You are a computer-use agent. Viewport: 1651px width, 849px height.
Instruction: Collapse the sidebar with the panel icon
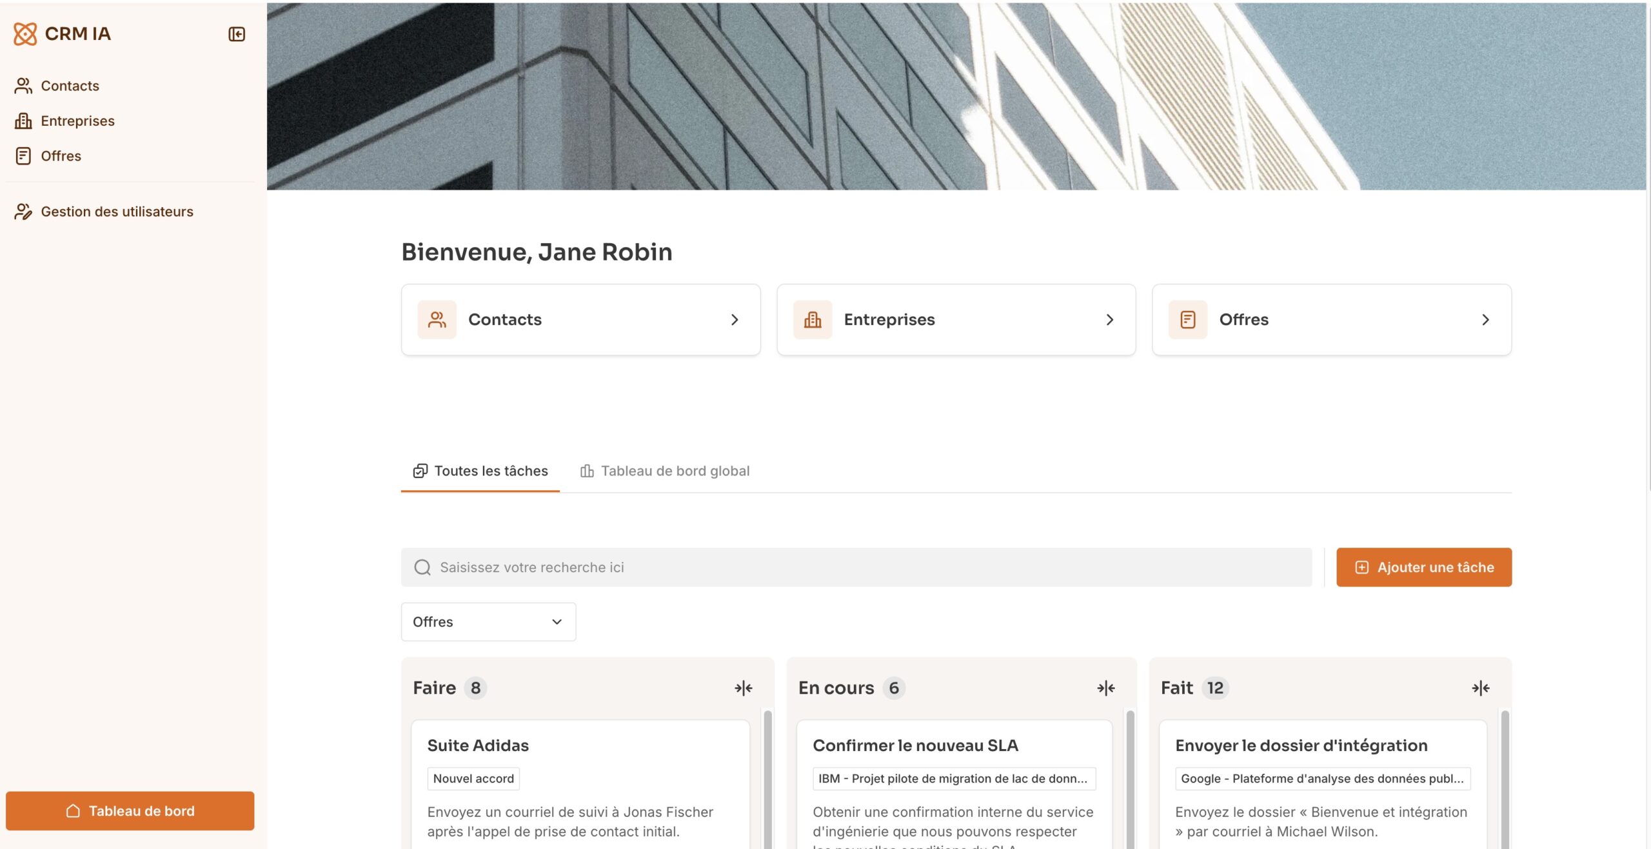(237, 34)
